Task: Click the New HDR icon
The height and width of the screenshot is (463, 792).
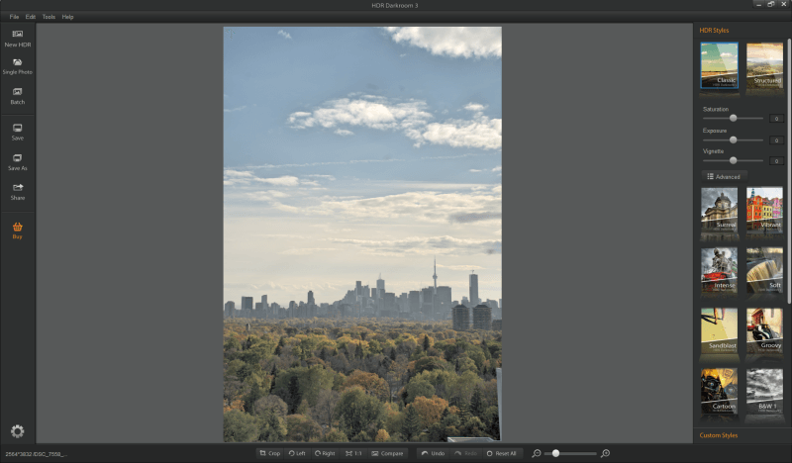Action: click(x=17, y=35)
